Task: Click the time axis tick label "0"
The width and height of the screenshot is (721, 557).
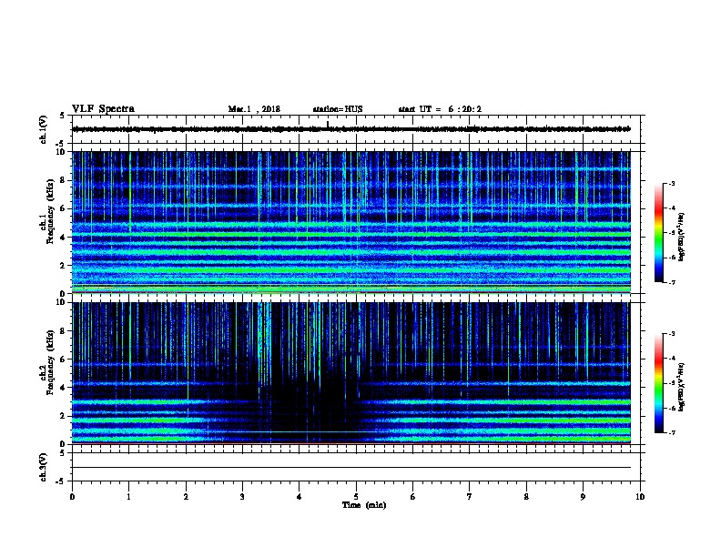Action: 72,497
